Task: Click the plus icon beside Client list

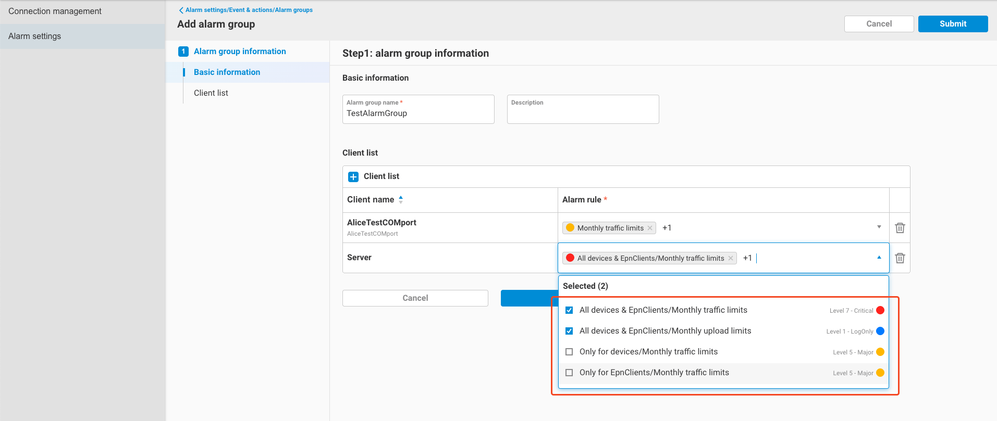Action: pos(353,176)
